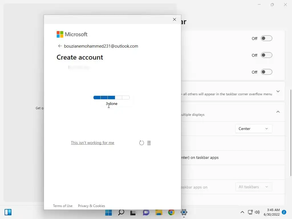Image resolution: width=292 pixels, height=219 pixels.
Task: Click the network icon in the system tray
Action: pyautogui.click(x=250, y=212)
